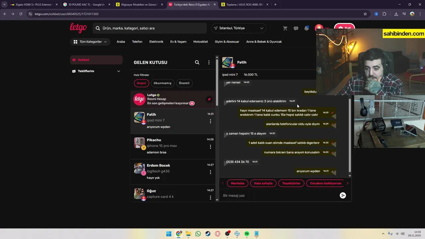Image resolution: width=425 pixels, height=239 pixels.
Task: Select the Önemli quick filter
Action: pyautogui.click(x=184, y=83)
